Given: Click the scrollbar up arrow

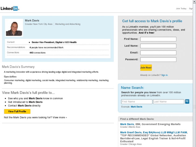Looking at the screenshot, I should click(x=194, y=2).
